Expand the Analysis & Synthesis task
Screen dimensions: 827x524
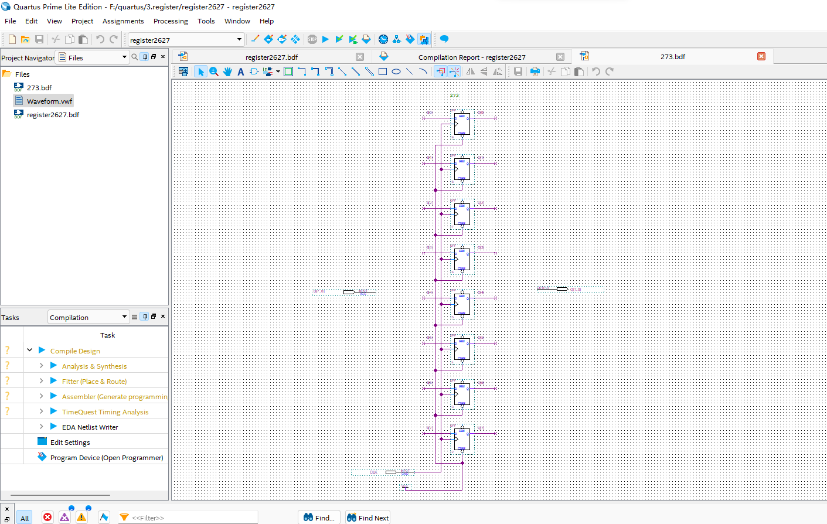tap(41, 366)
